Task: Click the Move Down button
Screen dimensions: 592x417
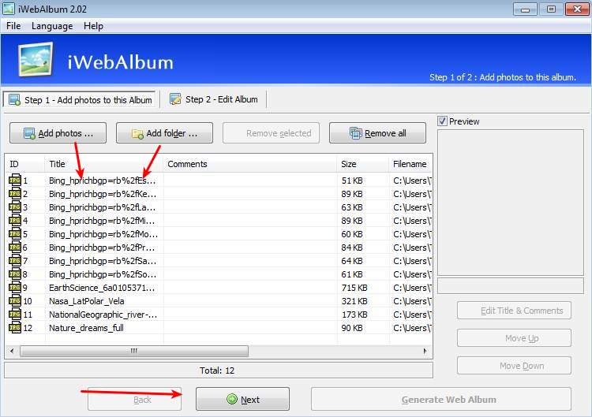Action: [x=514, y=366]
